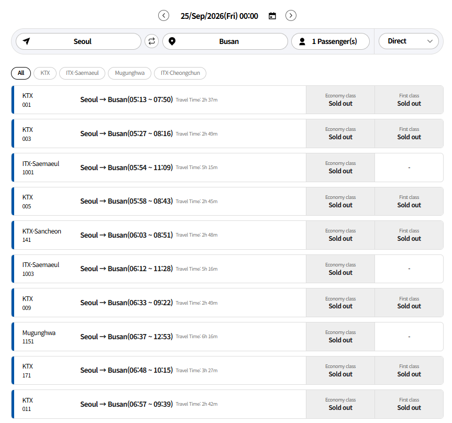Screen dimensions: 452x423
Task: Click Seoul → Busan(06:33 ~ 09:22) route
Action: pyautogui.click(x=127, y=303)
